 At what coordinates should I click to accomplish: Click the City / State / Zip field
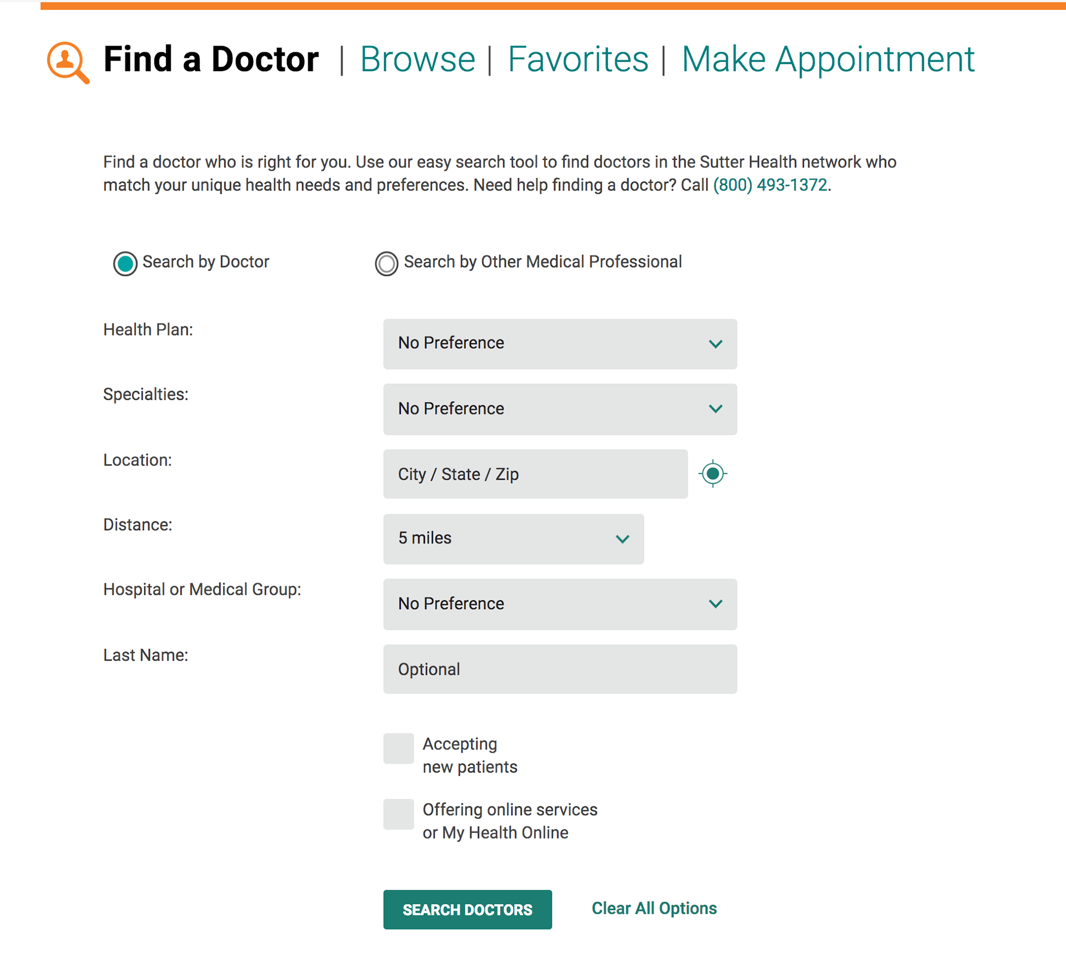[535, 474]
